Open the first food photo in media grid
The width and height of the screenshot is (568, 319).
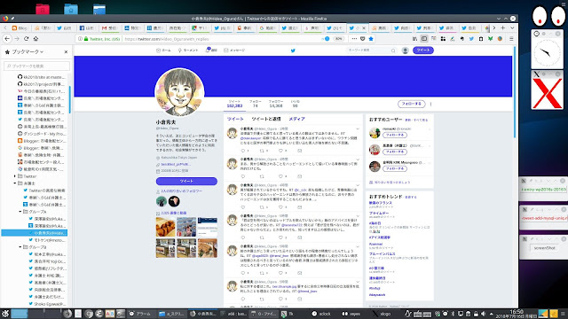coord(166,227)
